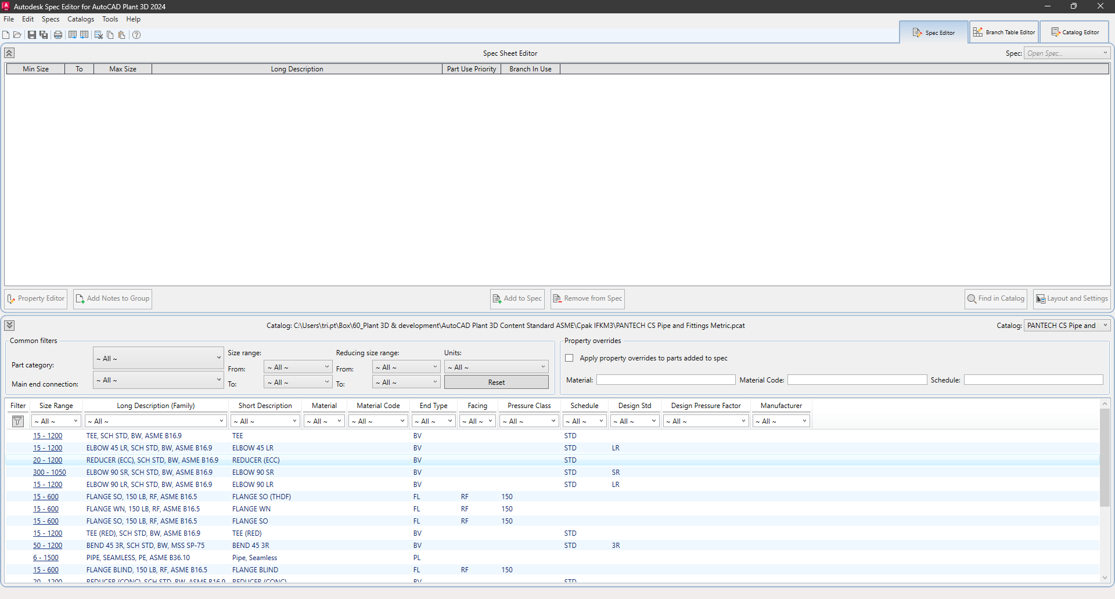Switch to the Branch Table Editor tab
This screenshot has height=599, width=1115.
[1004, 33]
